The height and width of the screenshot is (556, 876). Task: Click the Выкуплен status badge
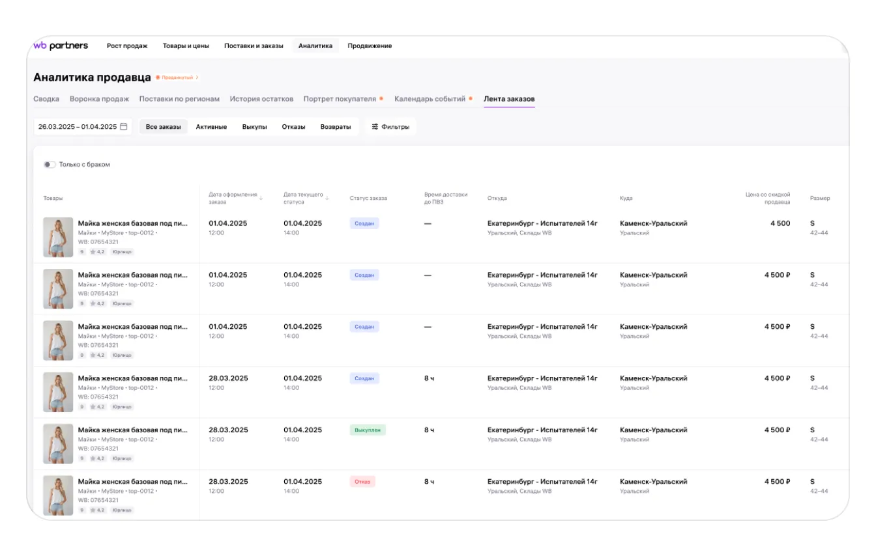[x=368, y=430]
